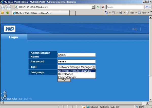This screenshot has height=108, width=152.
Task: Click the Print icon
Action: point(121,13)
